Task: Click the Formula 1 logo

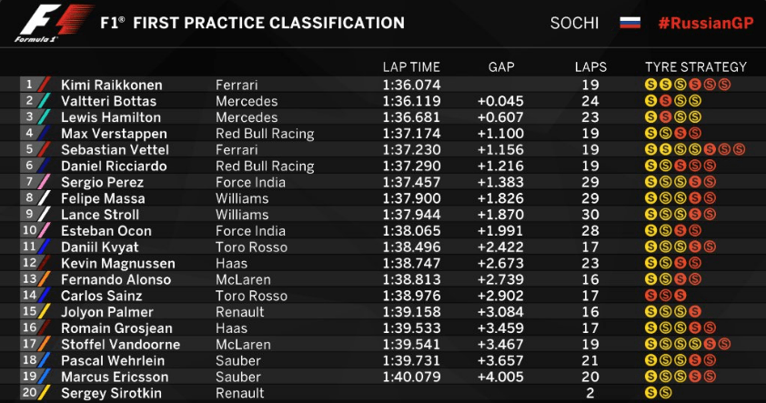Action: pos(54,23)
